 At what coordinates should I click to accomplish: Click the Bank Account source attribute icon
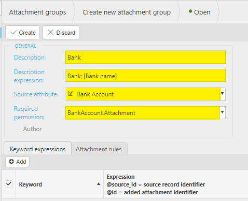[x=70, y=94]
